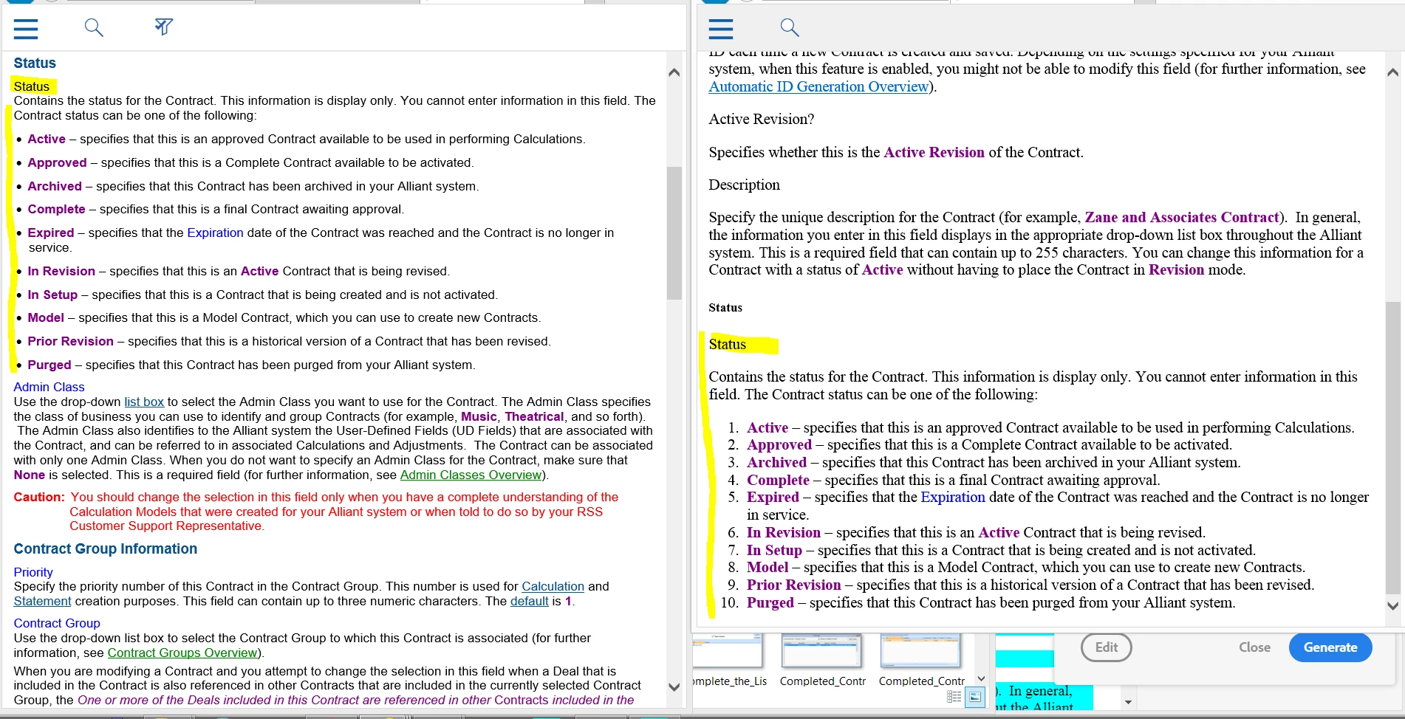Click 'Description' heading in right pane
This screenshot has width=1405, height=719.
(x=744, y=185)
